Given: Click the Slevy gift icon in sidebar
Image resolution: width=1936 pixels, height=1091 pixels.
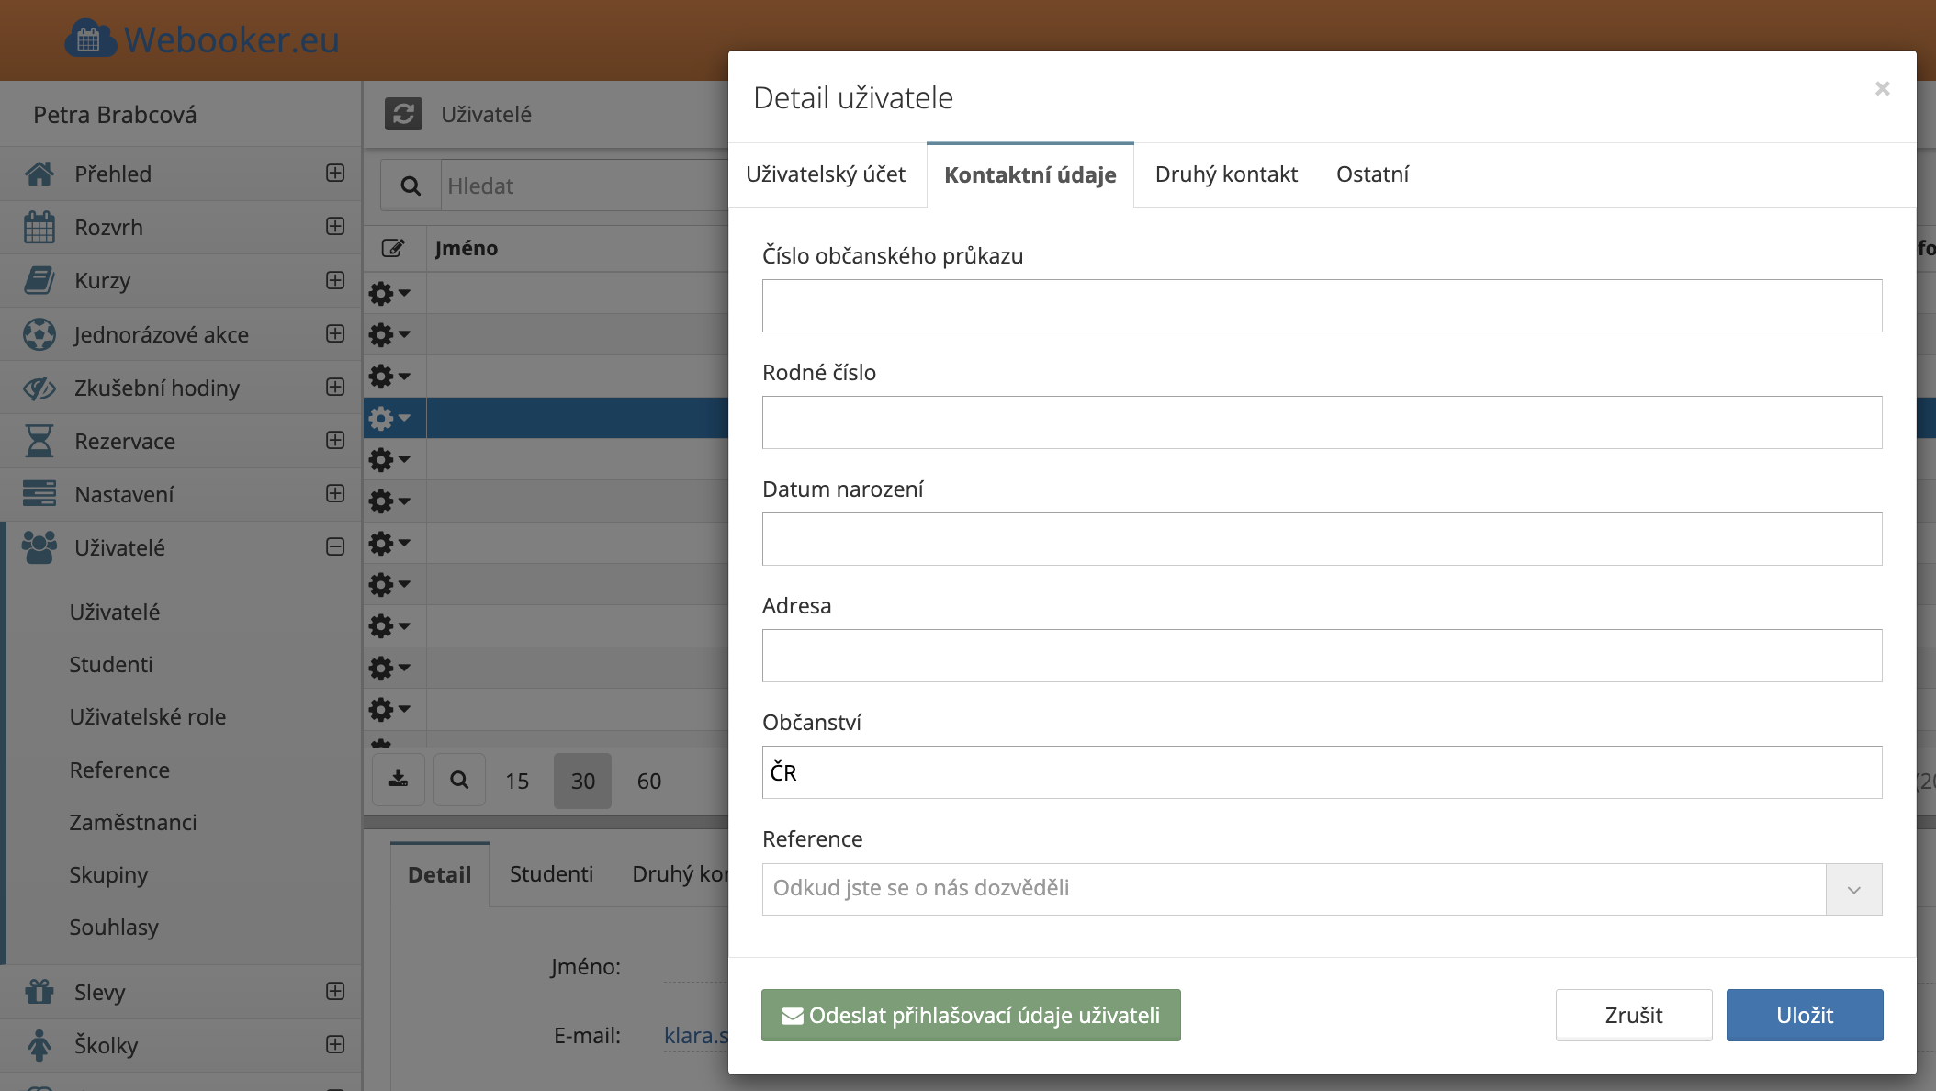Looking at the screenshot, I should click(39, 992).
